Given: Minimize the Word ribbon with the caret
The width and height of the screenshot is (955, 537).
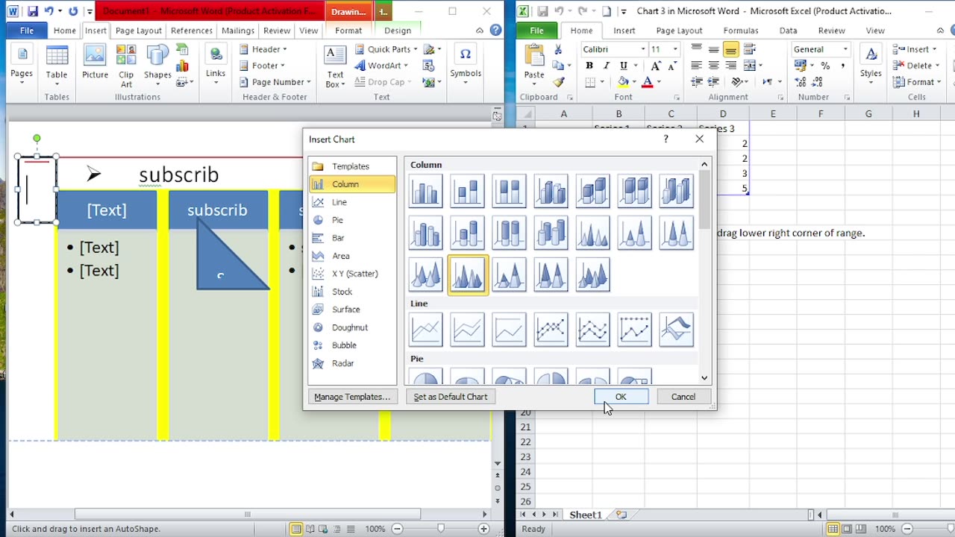Looking at the screenshot, I should click(480, 31).
